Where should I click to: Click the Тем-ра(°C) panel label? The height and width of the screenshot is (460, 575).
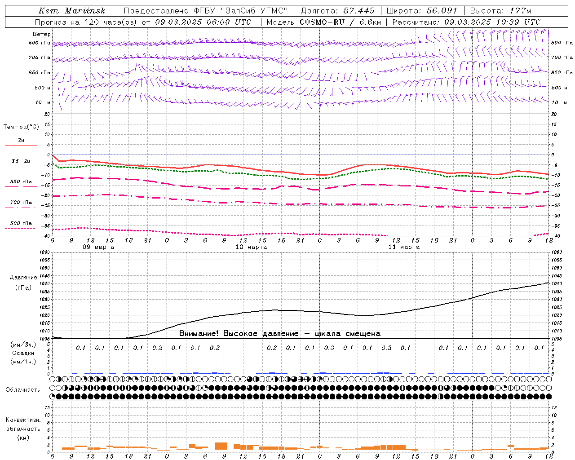(21, 127)
